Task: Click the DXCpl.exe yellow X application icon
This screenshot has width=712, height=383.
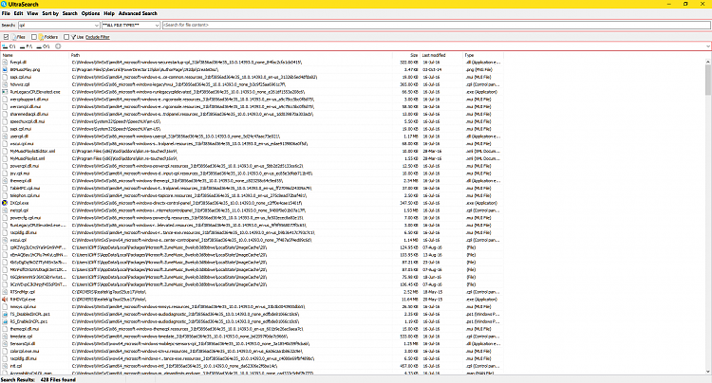Action: coord(5,203)
